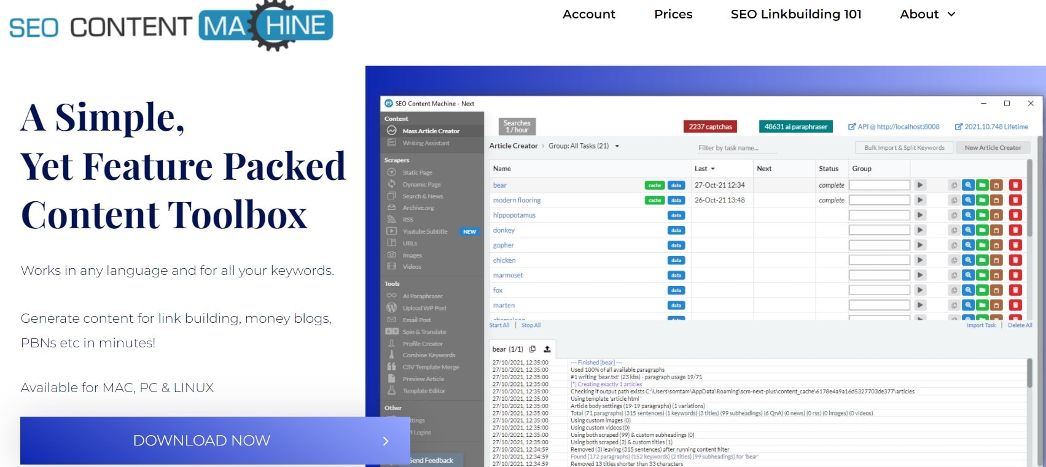This screenshot has height=467, width=1046.
Task: Click the Videos film icon
Action: pyautogui.click(x=391, y=266)
